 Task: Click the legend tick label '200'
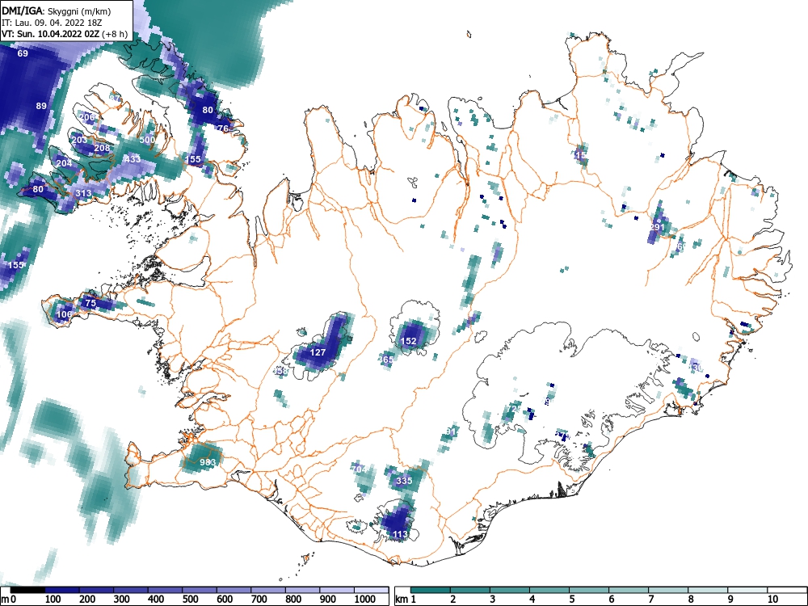coord(87,599)
